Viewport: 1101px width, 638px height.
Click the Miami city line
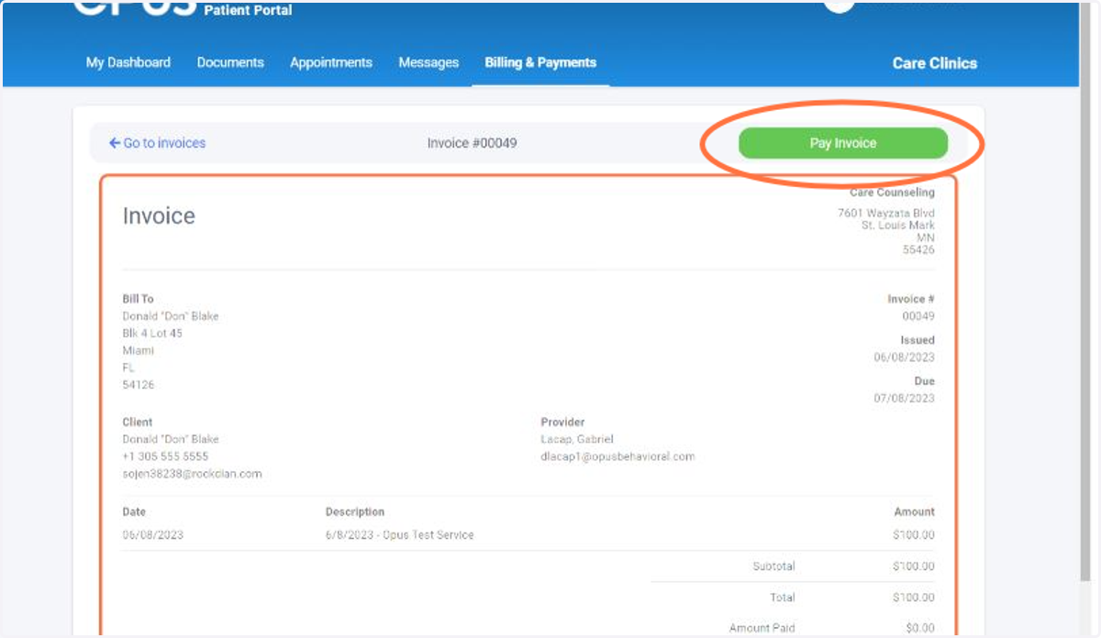pos(139,350)
